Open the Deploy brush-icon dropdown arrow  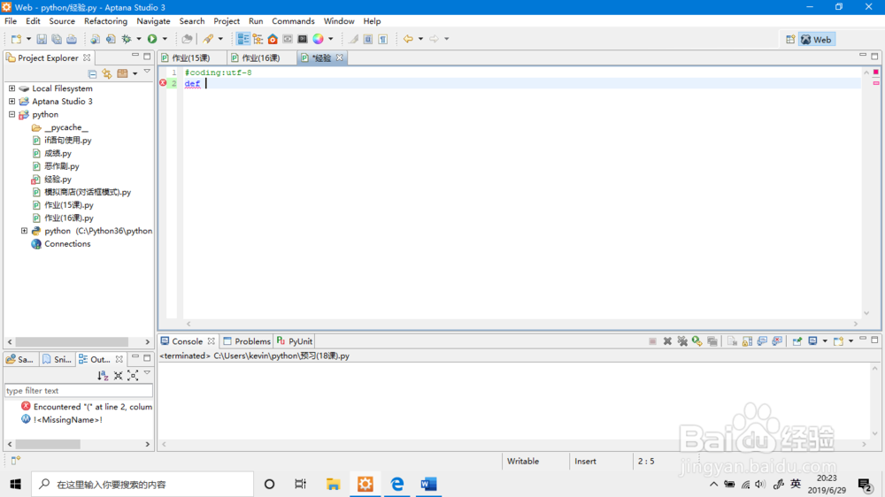220,39
